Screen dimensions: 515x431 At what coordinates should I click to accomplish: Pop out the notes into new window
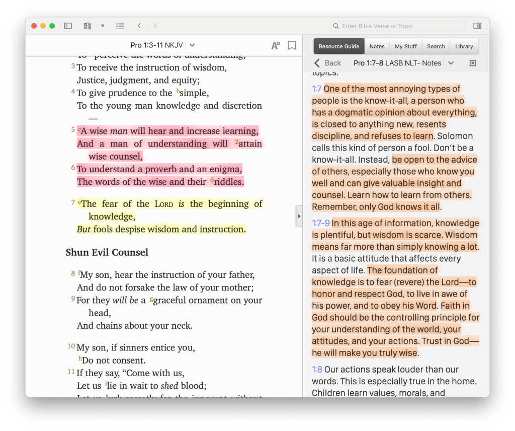tap(473, 63)
